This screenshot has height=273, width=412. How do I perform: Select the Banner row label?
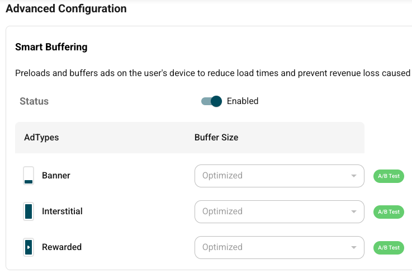tap(56, 176)
